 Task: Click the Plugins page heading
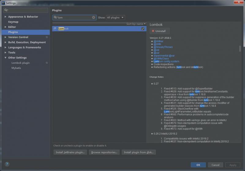click(x=57, y=10)
